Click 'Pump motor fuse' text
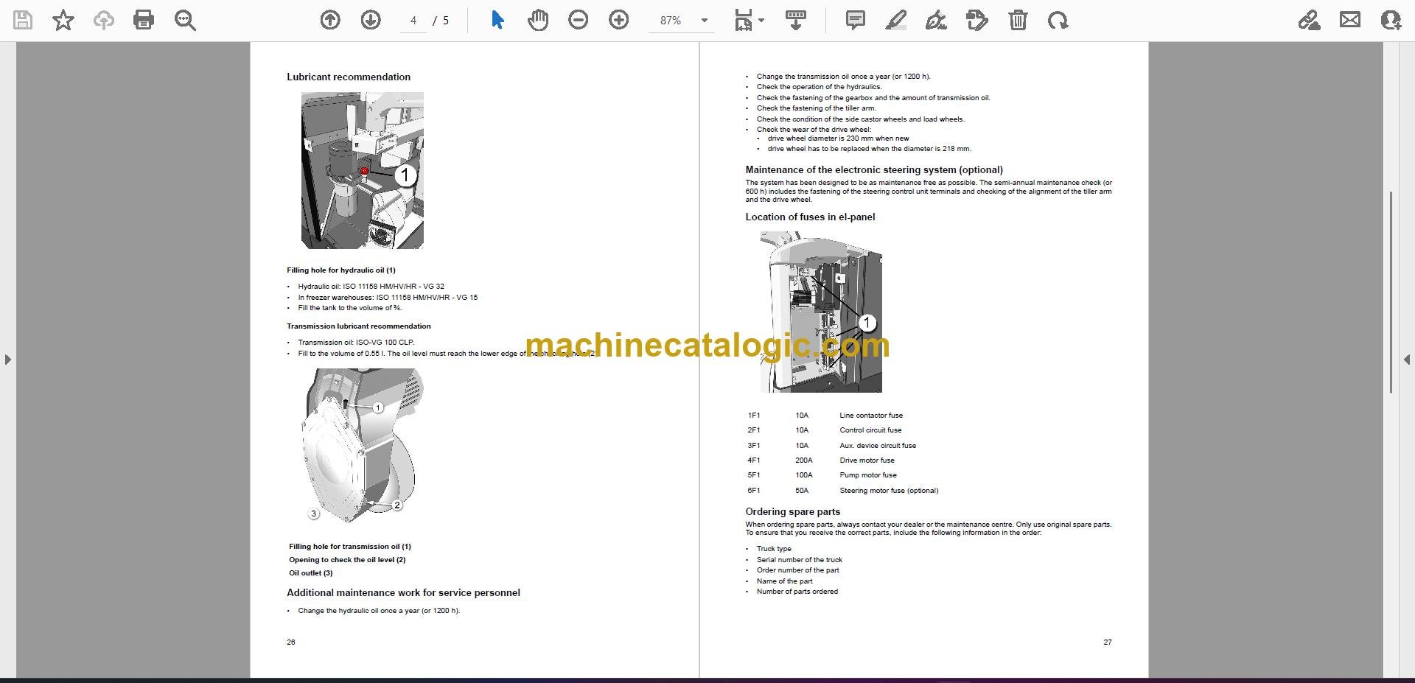Viewport: 1415px width, 683px height. point(868,475)
